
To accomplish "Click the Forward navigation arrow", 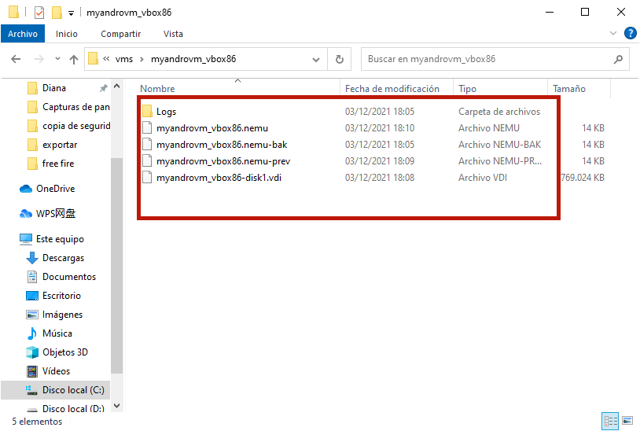I will point(39,59).
